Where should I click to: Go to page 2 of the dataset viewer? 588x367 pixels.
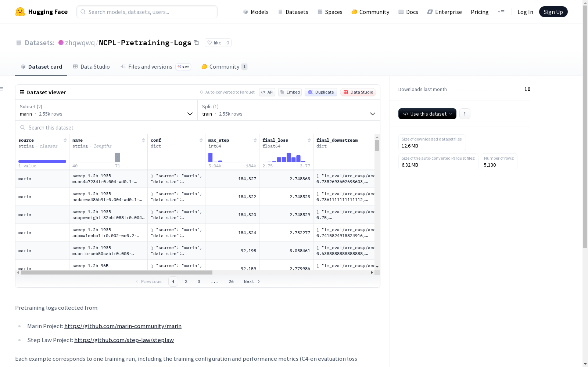coord(186,281)
